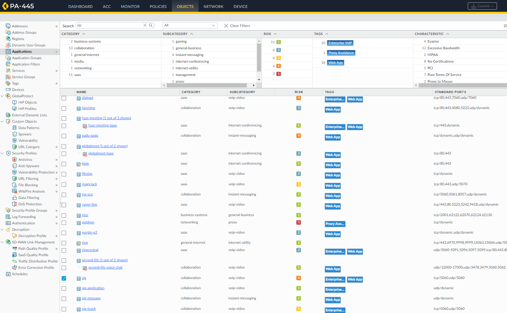507x313 pixels.
Task: Click the Log Forwarding icon
Action: (x=8, y=217)
